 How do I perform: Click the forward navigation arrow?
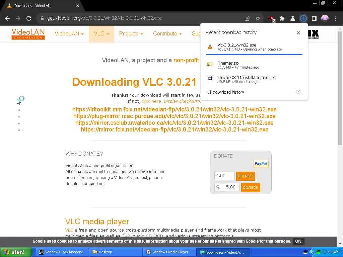tap(18, 18)
